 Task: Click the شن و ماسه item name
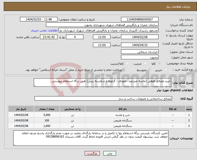(122, 115)
